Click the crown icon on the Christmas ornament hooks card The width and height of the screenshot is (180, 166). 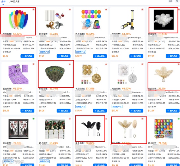70,10
